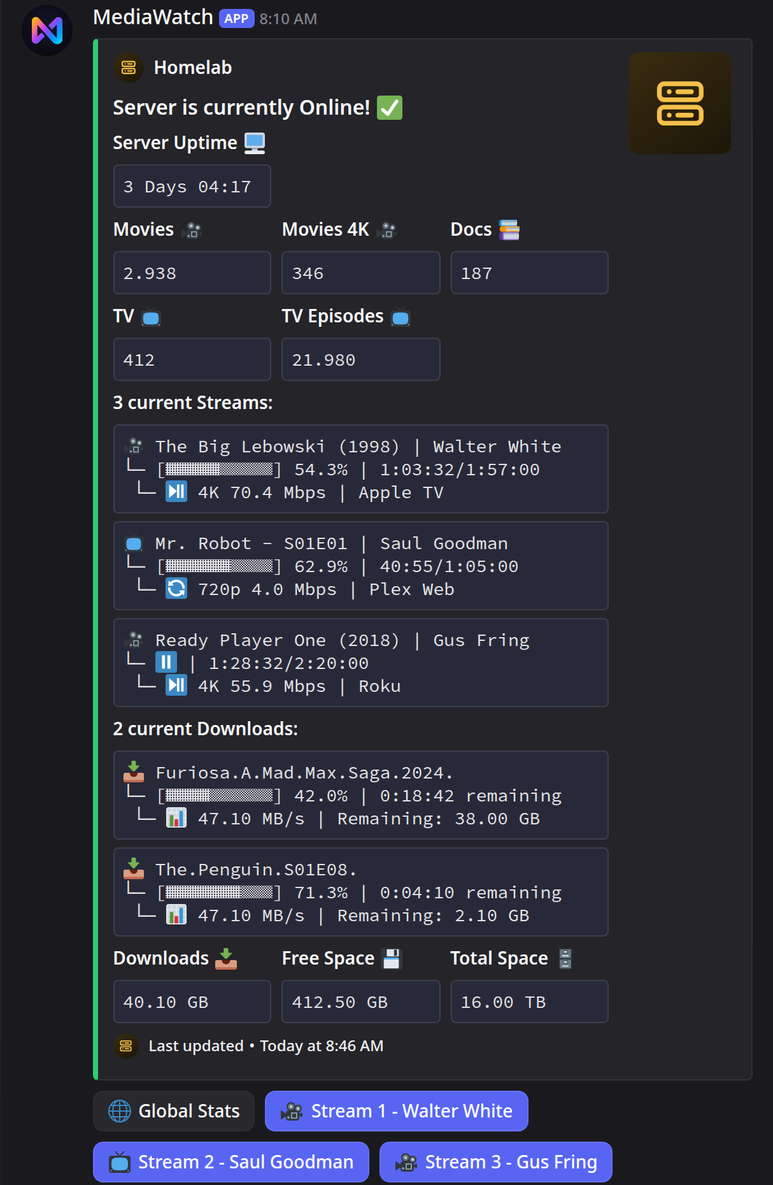Click the camera emoji next to Movies

coord(192,230)
